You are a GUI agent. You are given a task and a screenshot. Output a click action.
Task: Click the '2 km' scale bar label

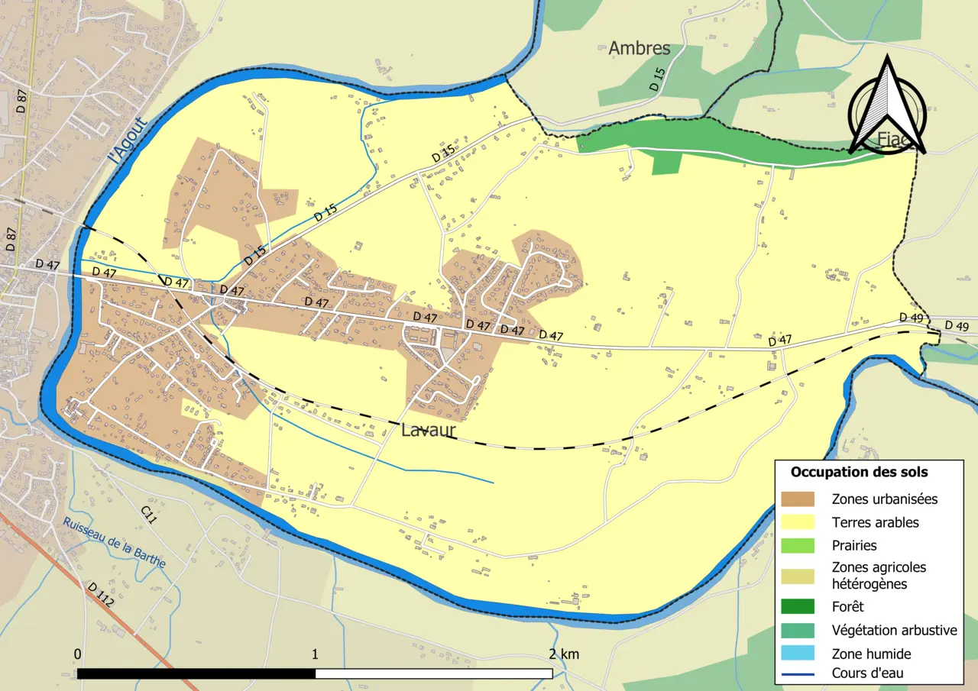click(x=564, y=654)
